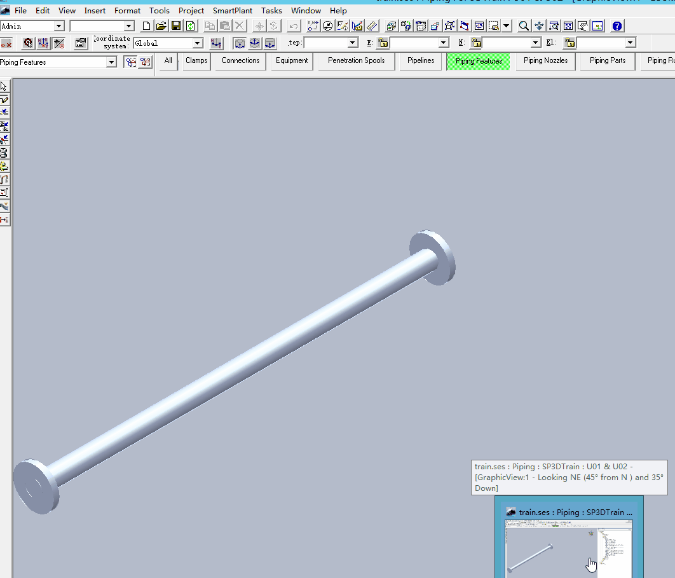This screenshot has height=578, width=675.
Task: Click the Reposition target icon
Action: [28, 43]
